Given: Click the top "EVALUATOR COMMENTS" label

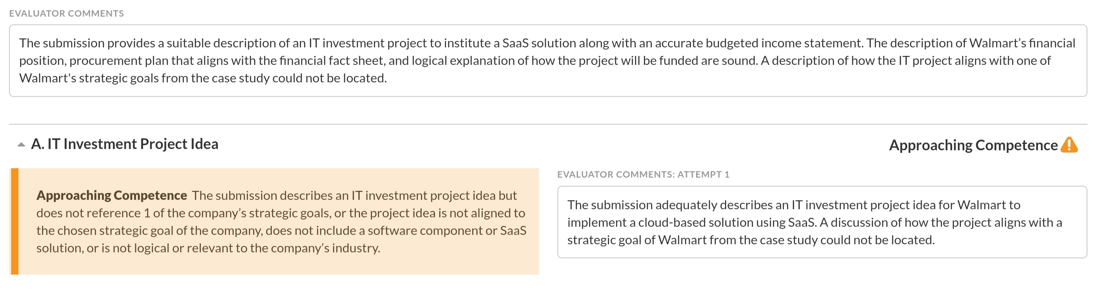Looking at the screenshot, I should pos(66,14).
